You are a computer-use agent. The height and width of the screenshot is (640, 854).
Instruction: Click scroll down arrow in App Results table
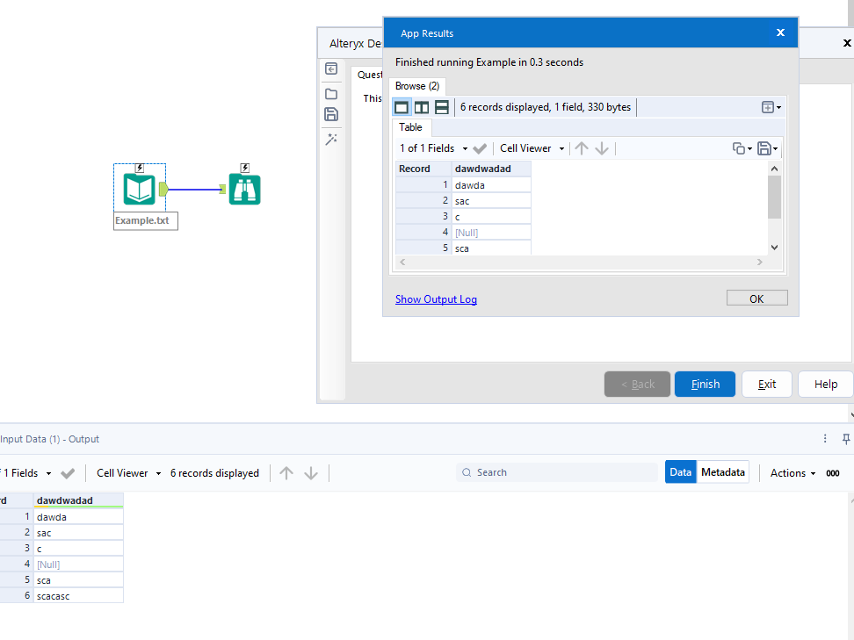(774, 248)
